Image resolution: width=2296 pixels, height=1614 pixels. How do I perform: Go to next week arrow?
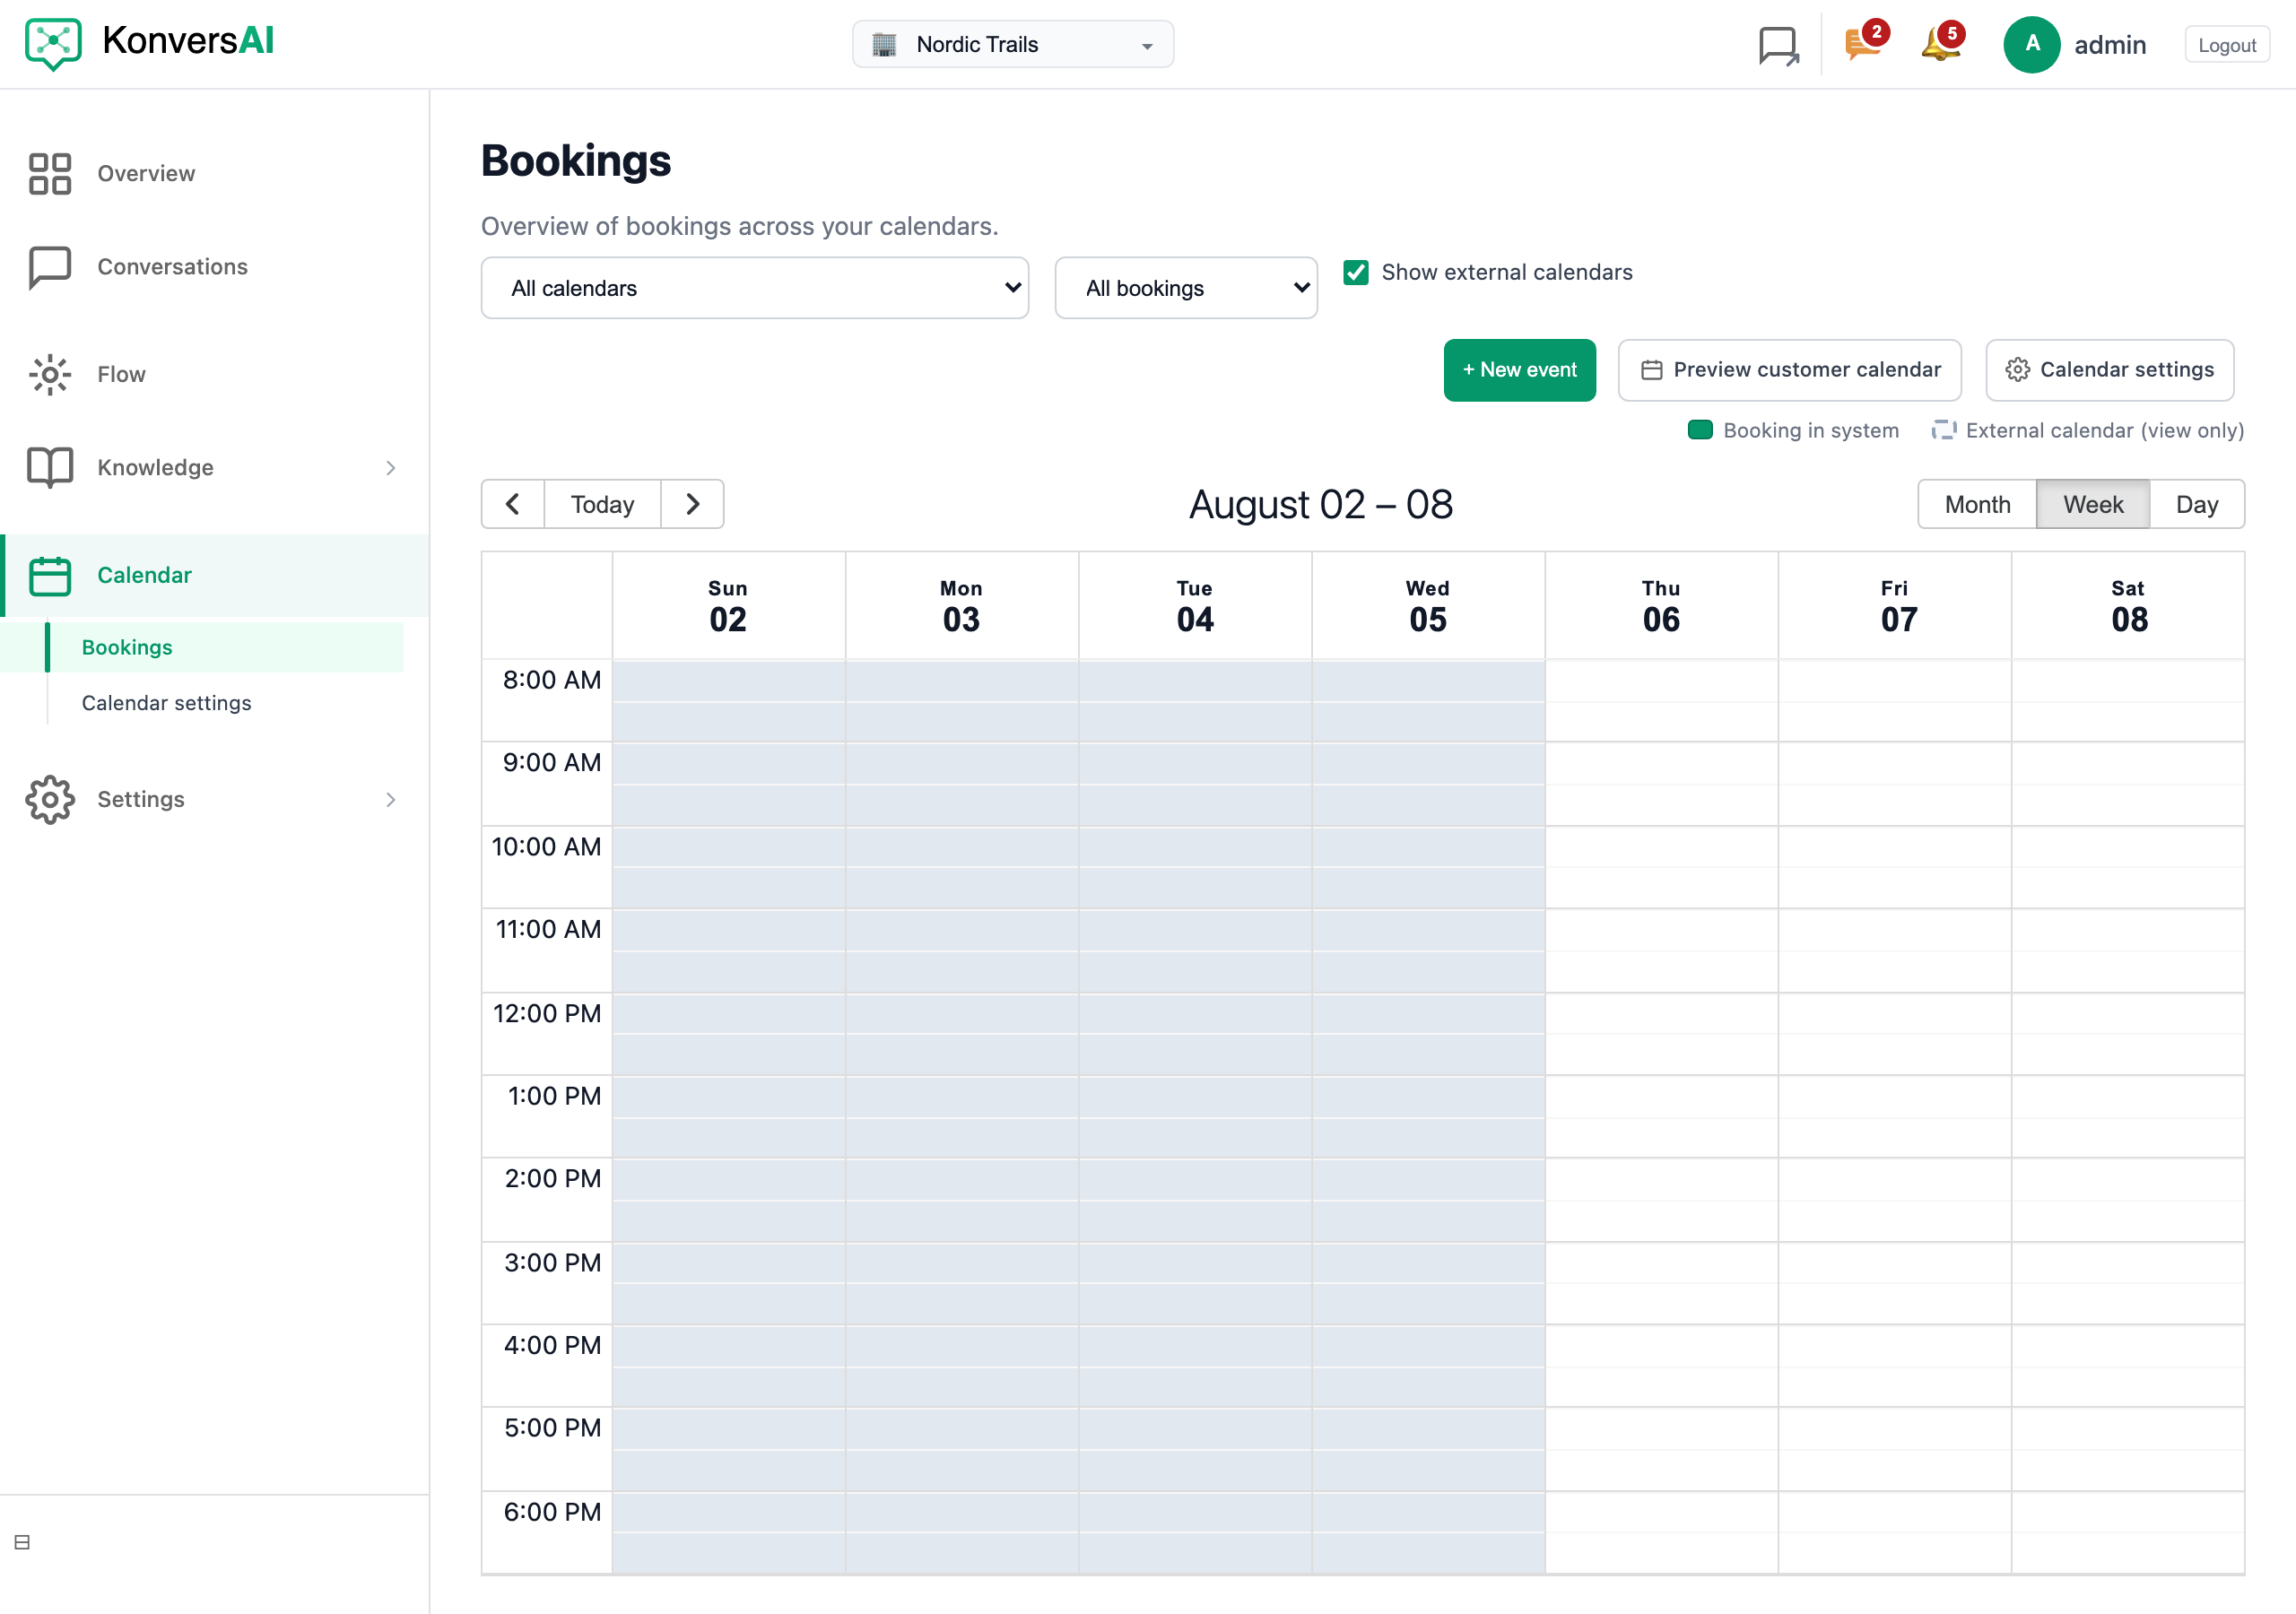(x=692, y=504)
